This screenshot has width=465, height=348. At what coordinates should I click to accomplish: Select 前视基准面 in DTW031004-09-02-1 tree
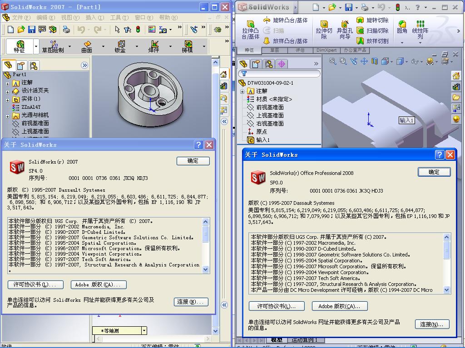pyautogui.click(x=270, y=107)
